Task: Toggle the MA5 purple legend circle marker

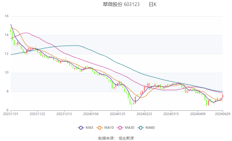Action: pyautogui.click(x=81, y=128)
